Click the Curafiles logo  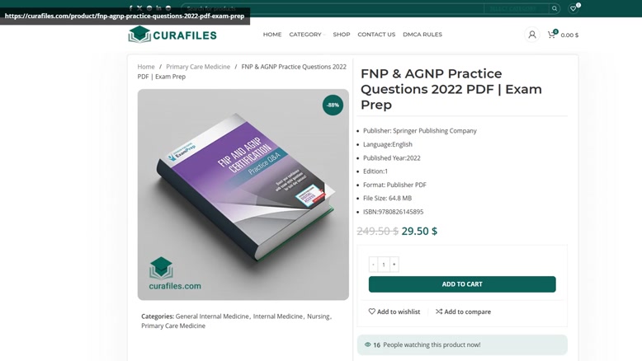pyautogui.click(x=172, y=35)
